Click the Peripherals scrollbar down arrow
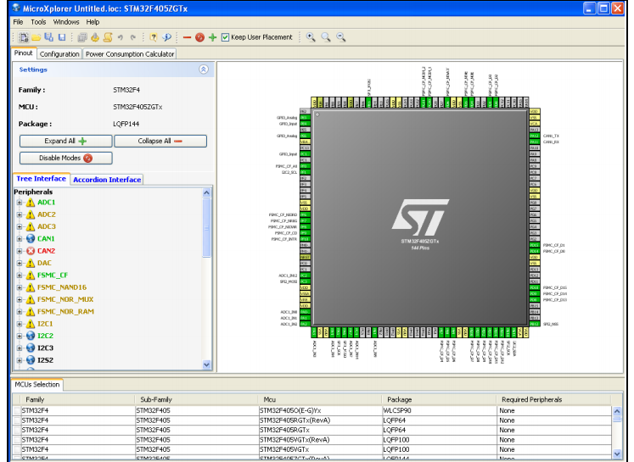634x462 pixels. [206, 365]
